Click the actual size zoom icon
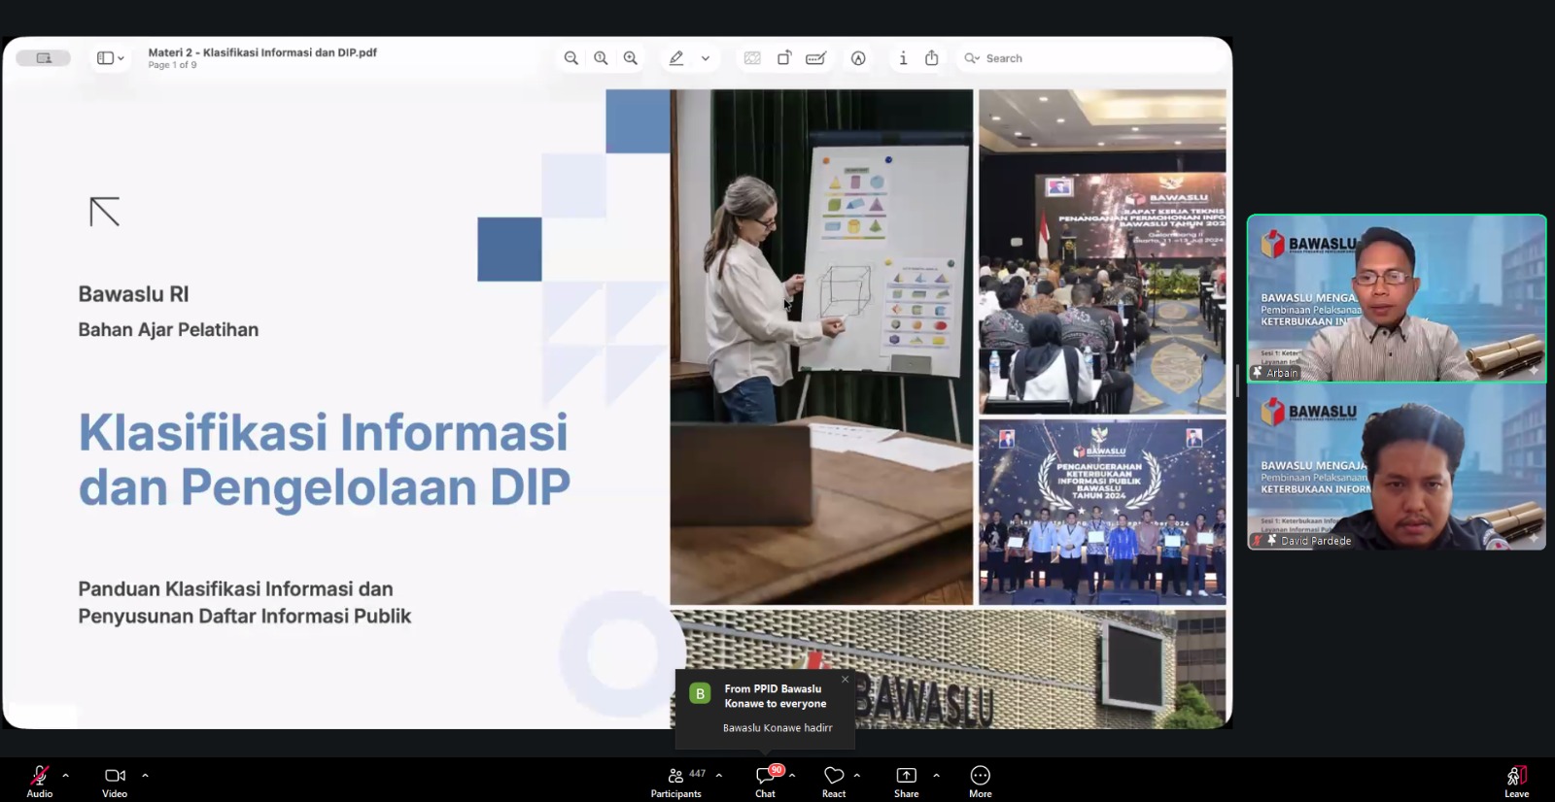Screen dimensions: 1555x802 pos(601,58)
